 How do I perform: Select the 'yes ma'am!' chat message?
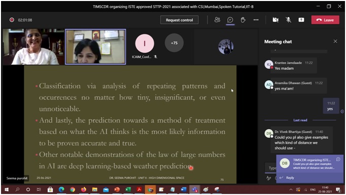(x=298, y=86)
